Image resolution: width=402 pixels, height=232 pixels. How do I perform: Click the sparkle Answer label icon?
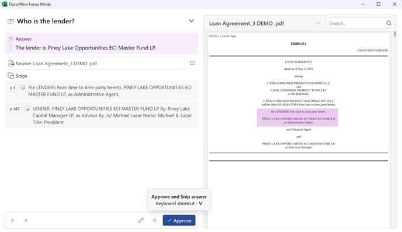coord(11,39)
